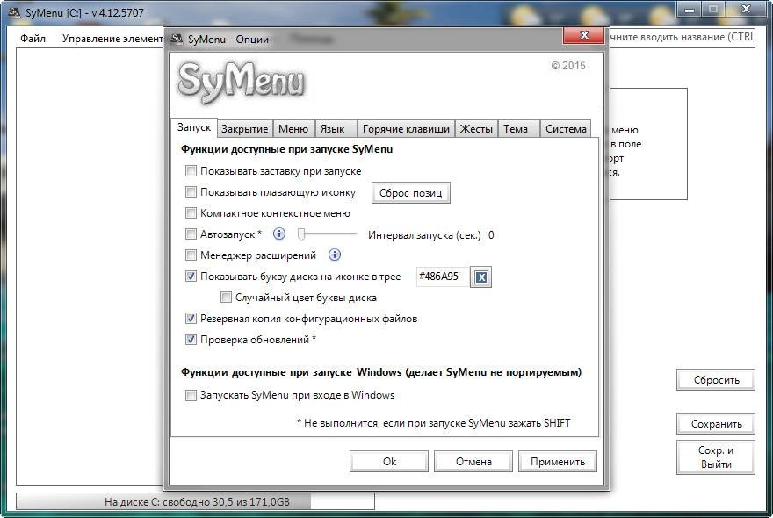Enable Менеджер расширений checkbox
The image size is (773, 518).
point(191,255)
